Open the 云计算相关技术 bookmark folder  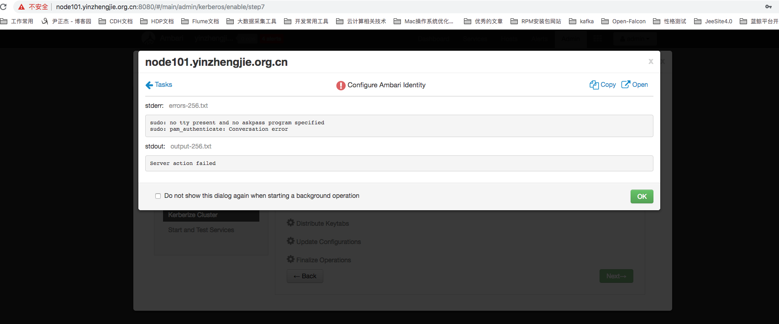click(x=361, y=21)
